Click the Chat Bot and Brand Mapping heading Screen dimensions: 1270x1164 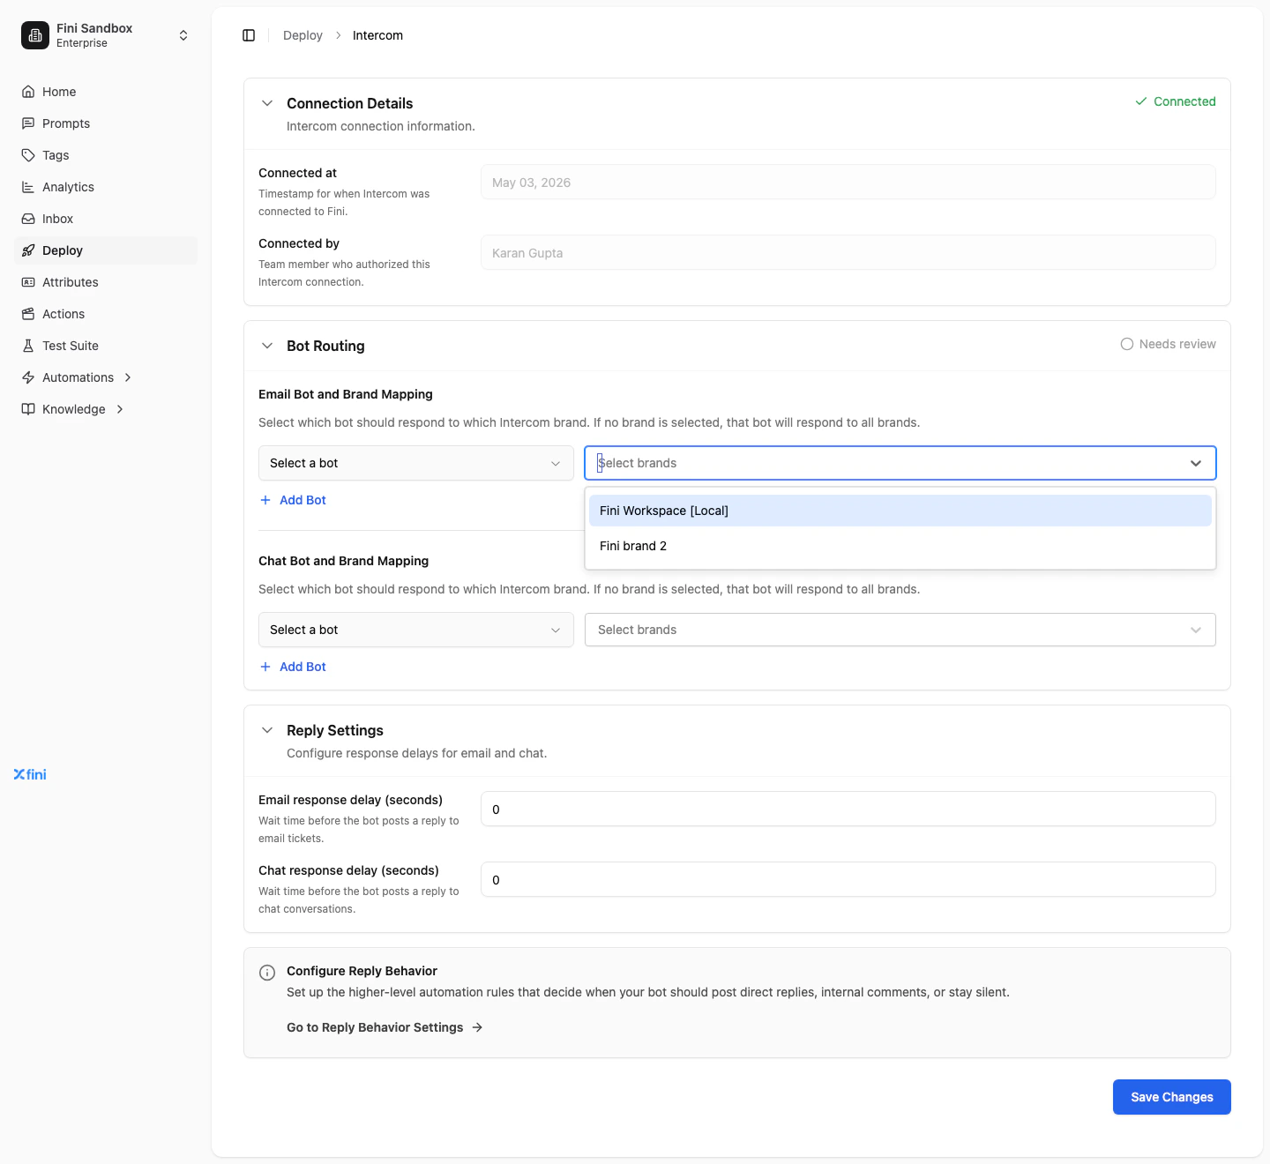tap(344, 561)
